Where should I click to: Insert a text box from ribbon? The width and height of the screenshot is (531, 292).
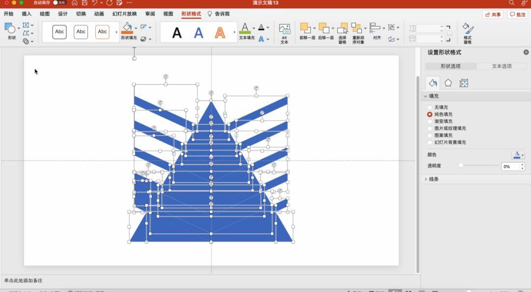coord(26,25)
